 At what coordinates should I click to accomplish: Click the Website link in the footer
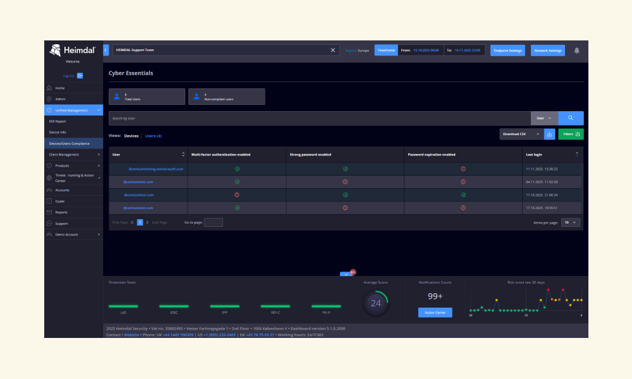click(131, 335)
